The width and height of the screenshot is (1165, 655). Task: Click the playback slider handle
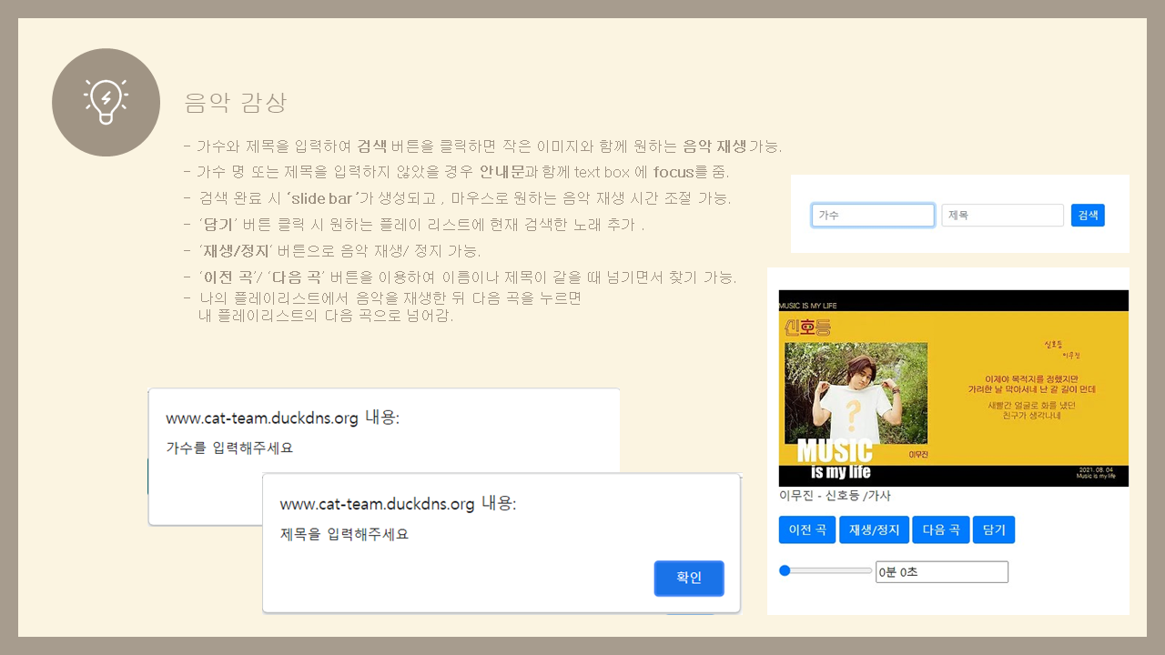point(784,570)
